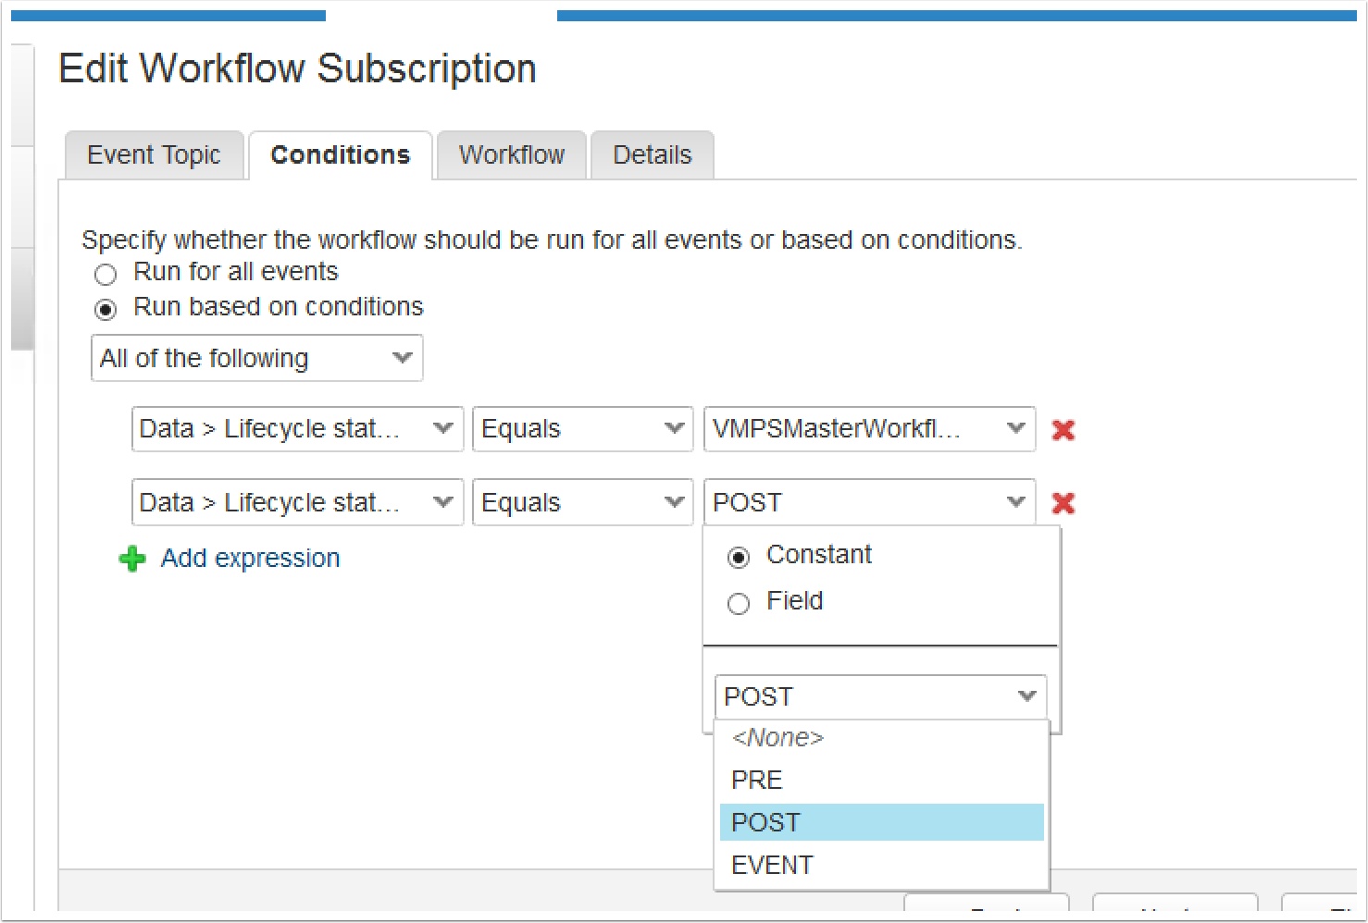Choose the Field radio button

click(739, 604)
